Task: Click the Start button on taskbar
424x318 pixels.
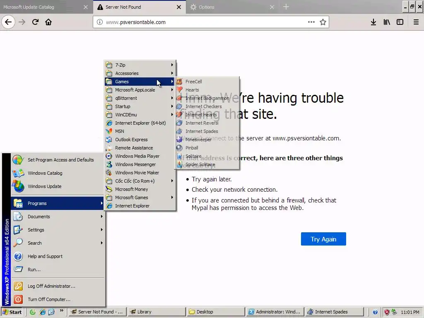Action: tap(12, 312)
